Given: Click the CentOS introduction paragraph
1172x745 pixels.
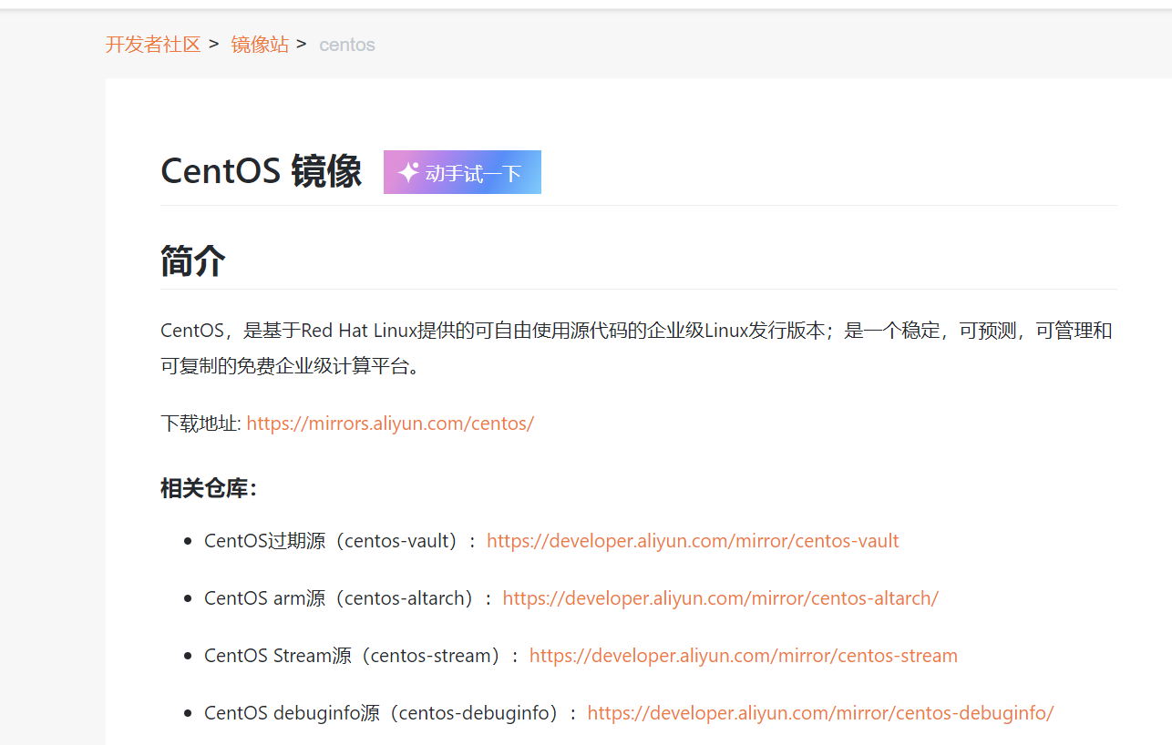Looking at the screenshot, I should pyautogui.click(x=636, y=348).
